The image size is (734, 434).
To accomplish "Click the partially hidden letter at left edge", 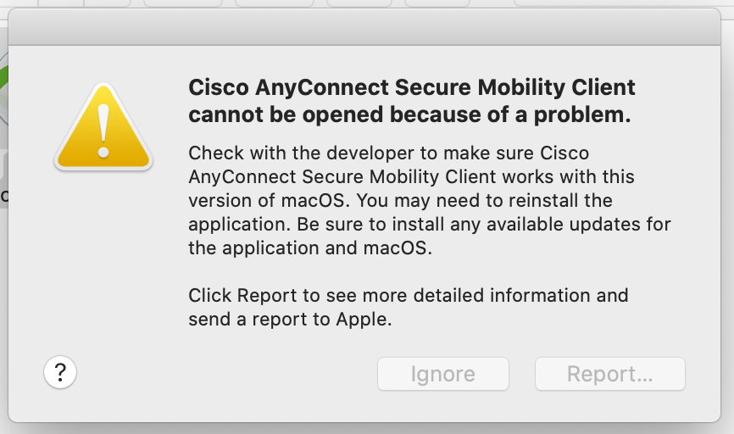I will tap(4, 196).
